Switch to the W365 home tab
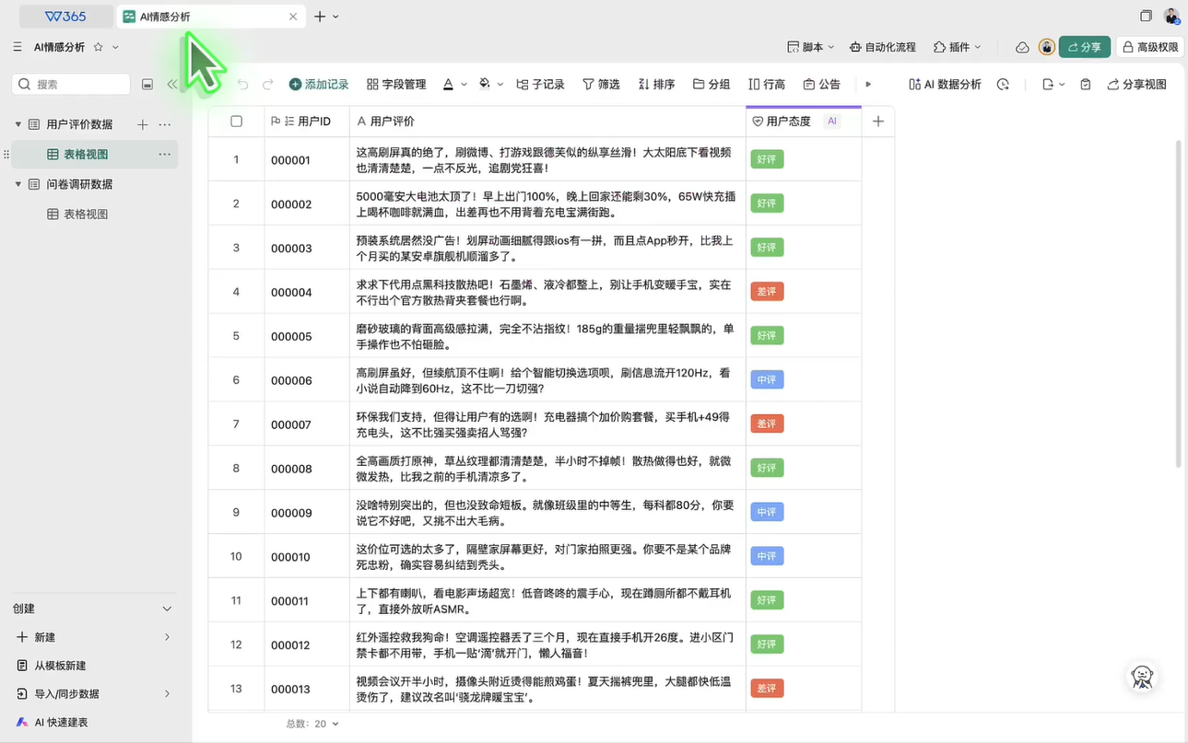Image resolution: width=1188 pixels, height=743 pixels. (x=65, y=17)
